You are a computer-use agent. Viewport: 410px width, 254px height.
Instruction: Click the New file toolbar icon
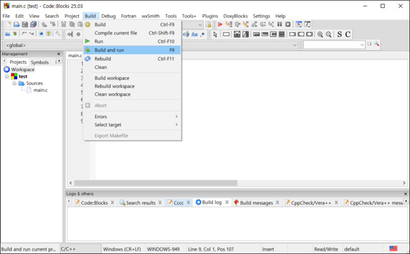(8, 24)
